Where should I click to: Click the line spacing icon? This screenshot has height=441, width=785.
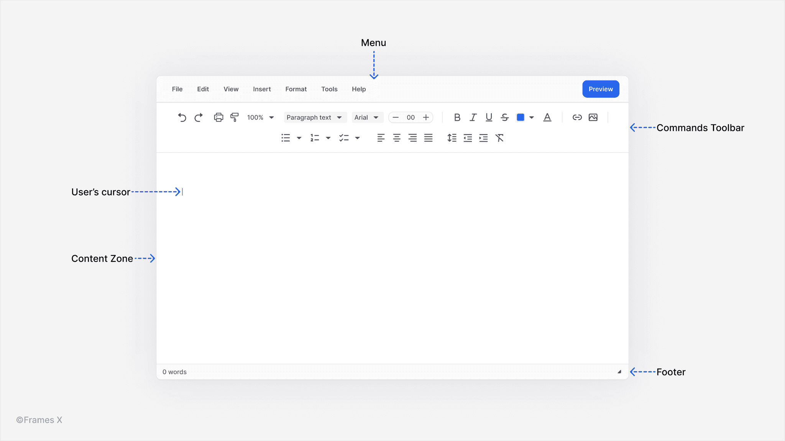point(452,138)
